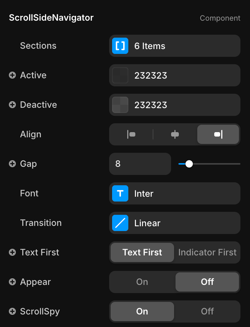The height and width of the screenshot is (327, 250).
Task: Turn Appear option On
Action: coord(142,282)
